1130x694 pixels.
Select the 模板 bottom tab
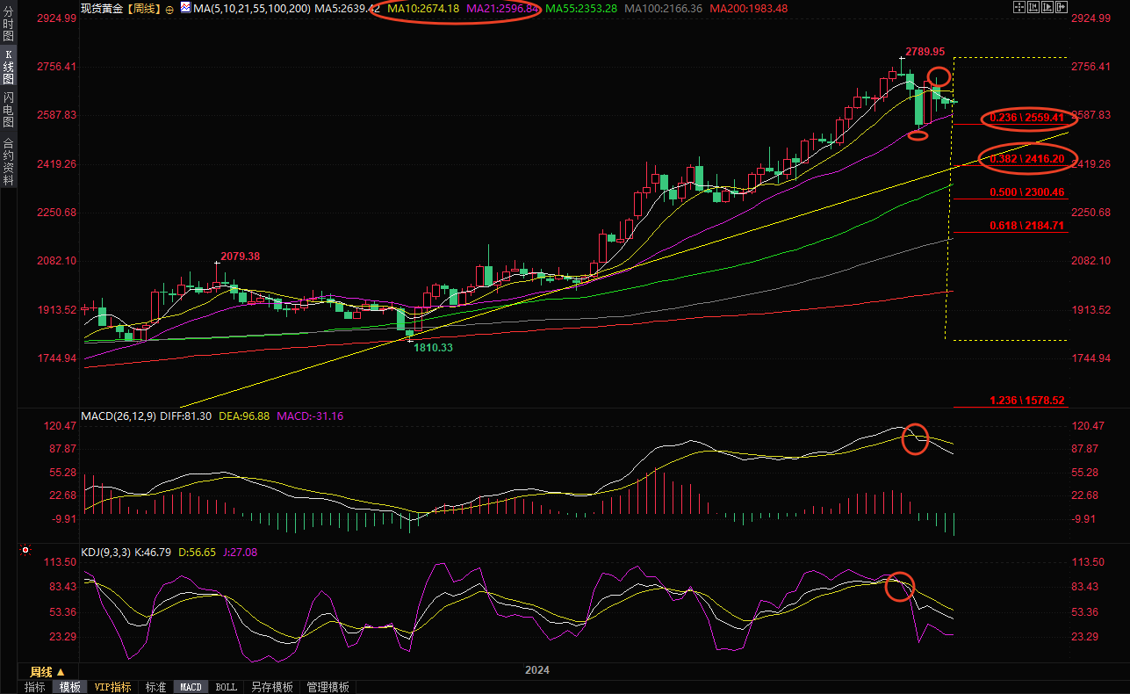coord(69,687)
